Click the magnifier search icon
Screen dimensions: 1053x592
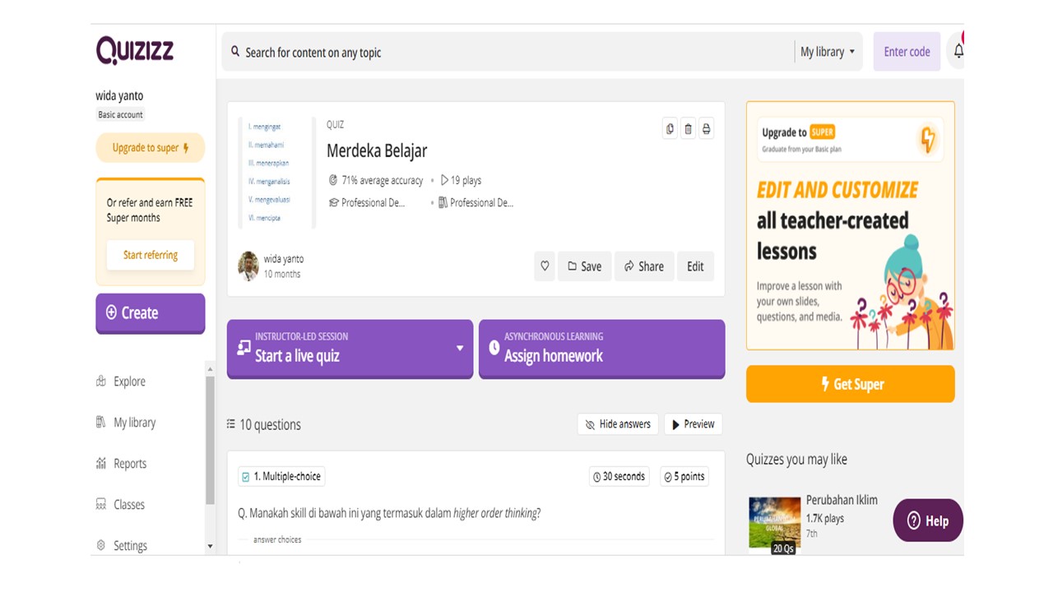coord(235,52)
